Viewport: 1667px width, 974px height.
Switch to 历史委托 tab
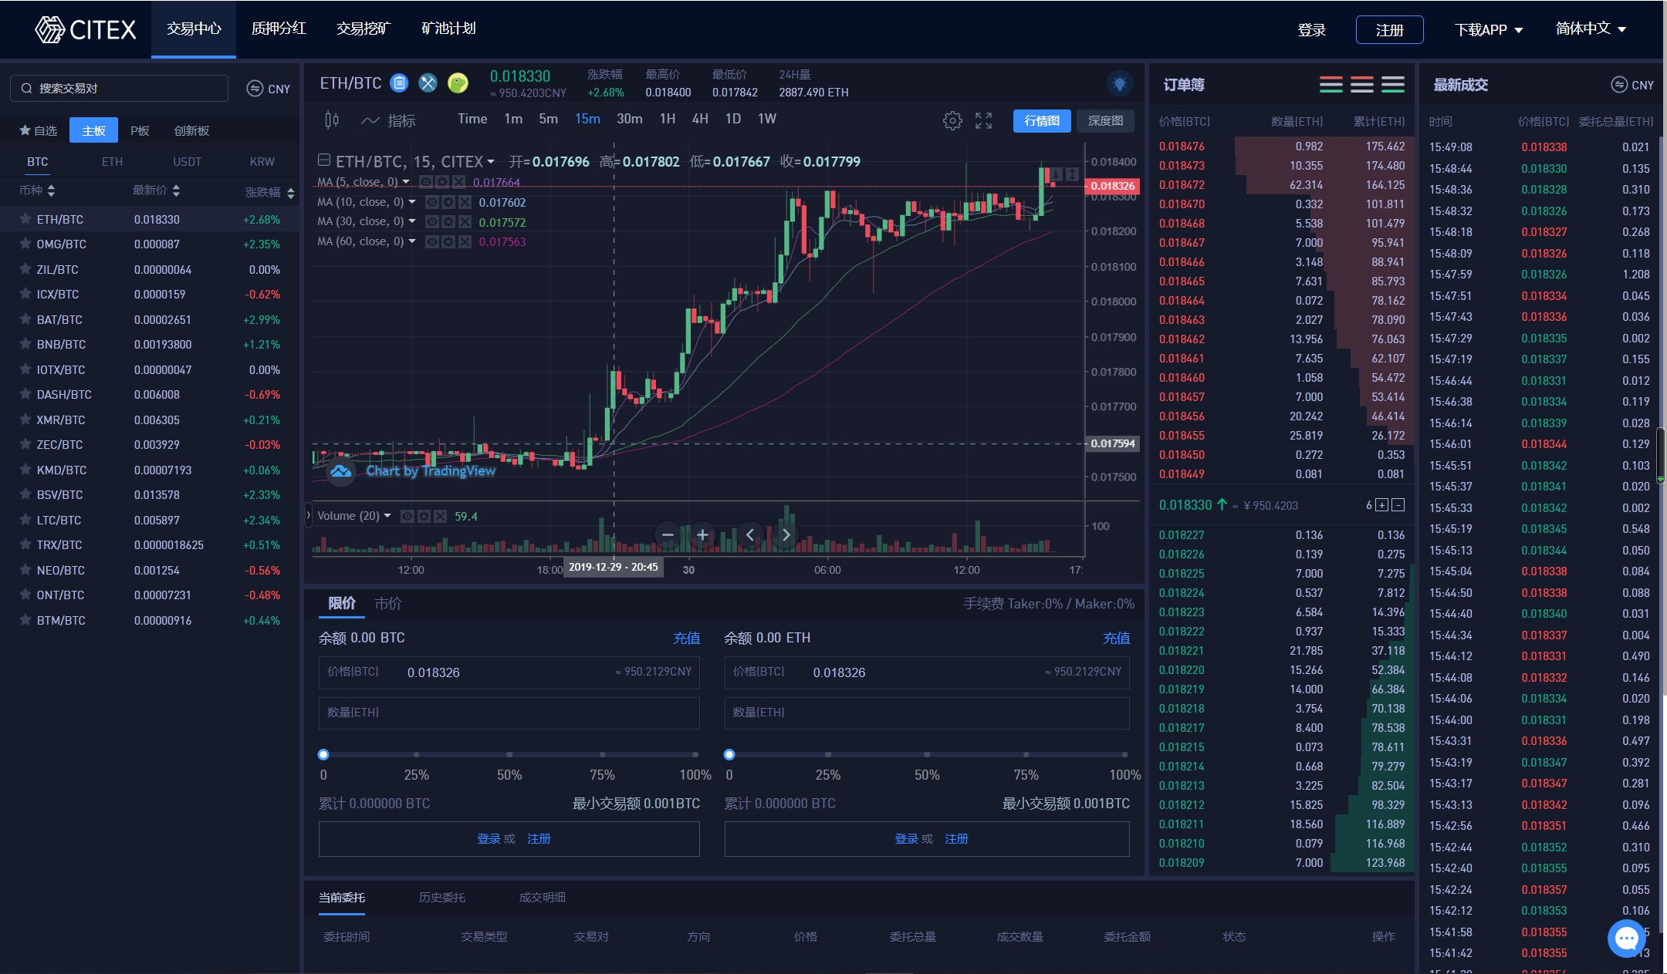[441, 898]
